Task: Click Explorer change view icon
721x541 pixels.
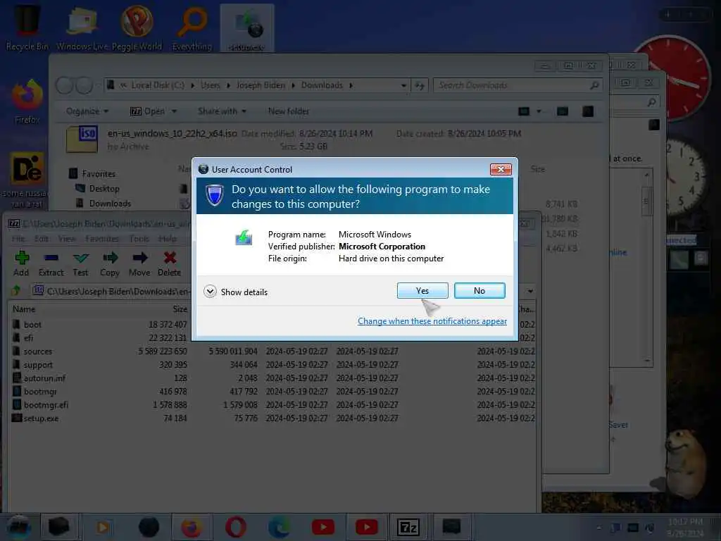Action: point(524,111)
